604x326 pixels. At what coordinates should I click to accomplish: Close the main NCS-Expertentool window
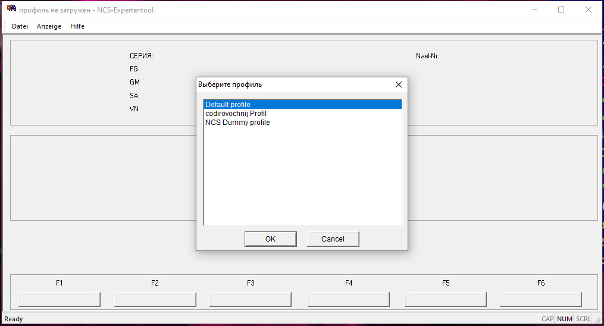click(x=588, y=10)
